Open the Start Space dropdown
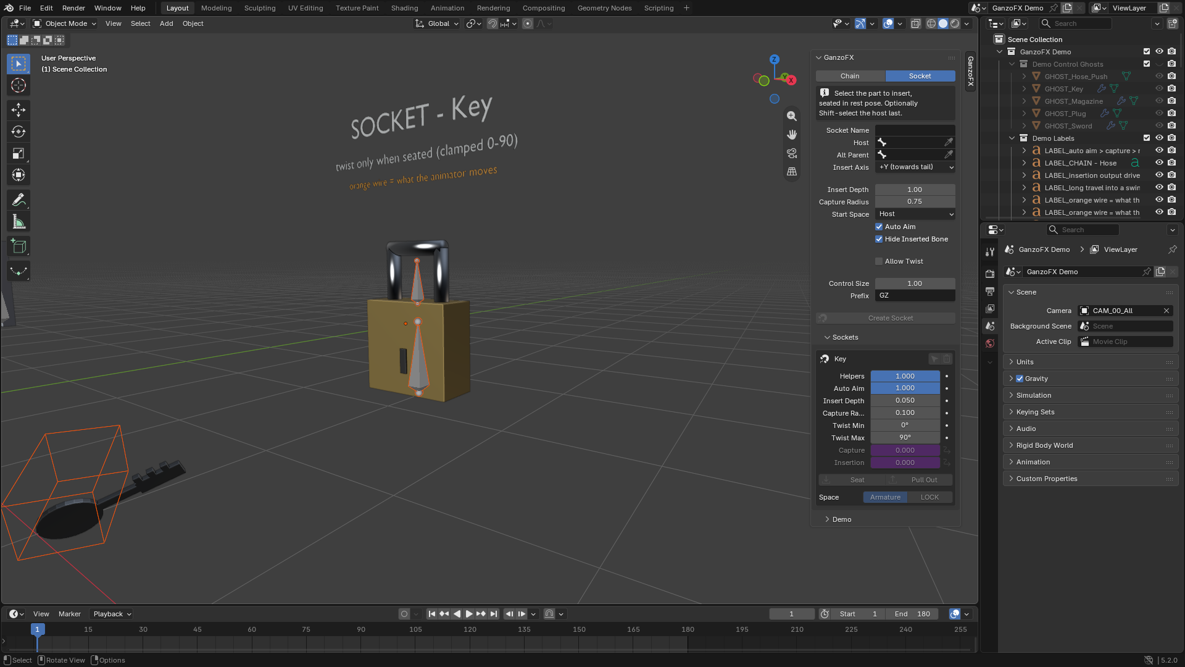 (915, 214)
